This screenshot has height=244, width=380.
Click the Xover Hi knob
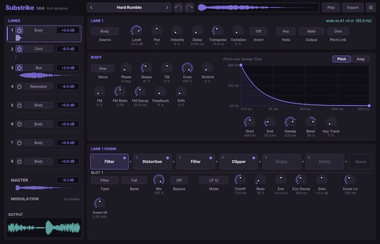point(99,204)
